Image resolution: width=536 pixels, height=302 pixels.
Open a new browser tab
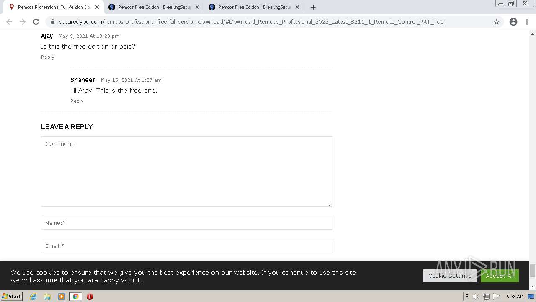tap(313, 7)
